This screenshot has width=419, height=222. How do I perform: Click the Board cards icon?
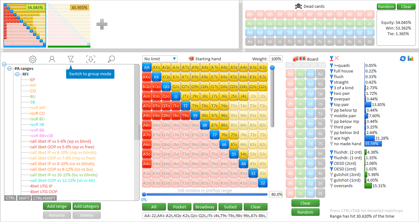tap(299, 59)
